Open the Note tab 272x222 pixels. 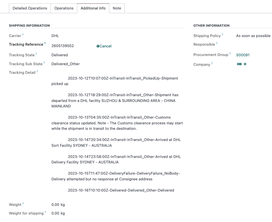coord(117,8)
